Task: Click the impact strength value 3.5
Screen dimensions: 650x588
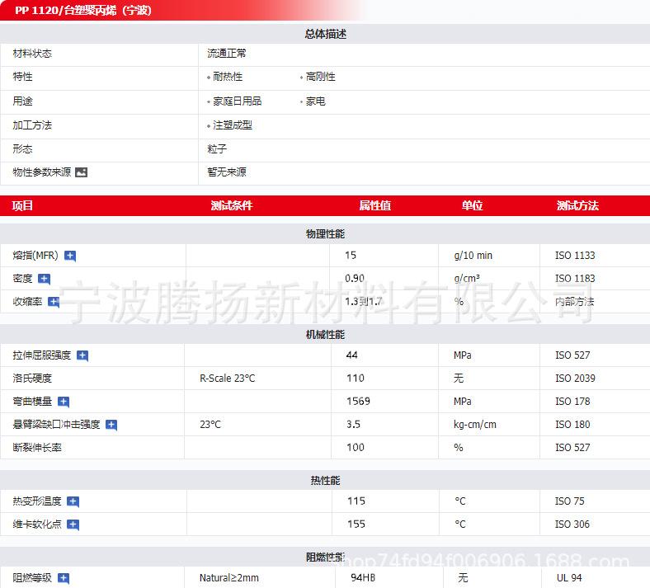Action: (x=353, y=425)
